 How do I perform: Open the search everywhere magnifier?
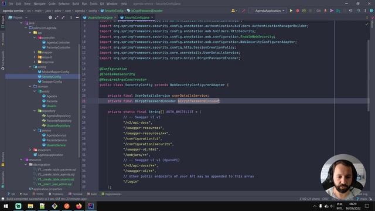click(x=359, y=11)
